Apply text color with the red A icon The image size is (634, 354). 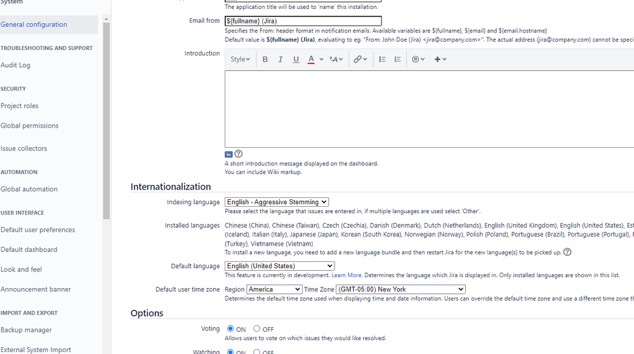(311, 60)
